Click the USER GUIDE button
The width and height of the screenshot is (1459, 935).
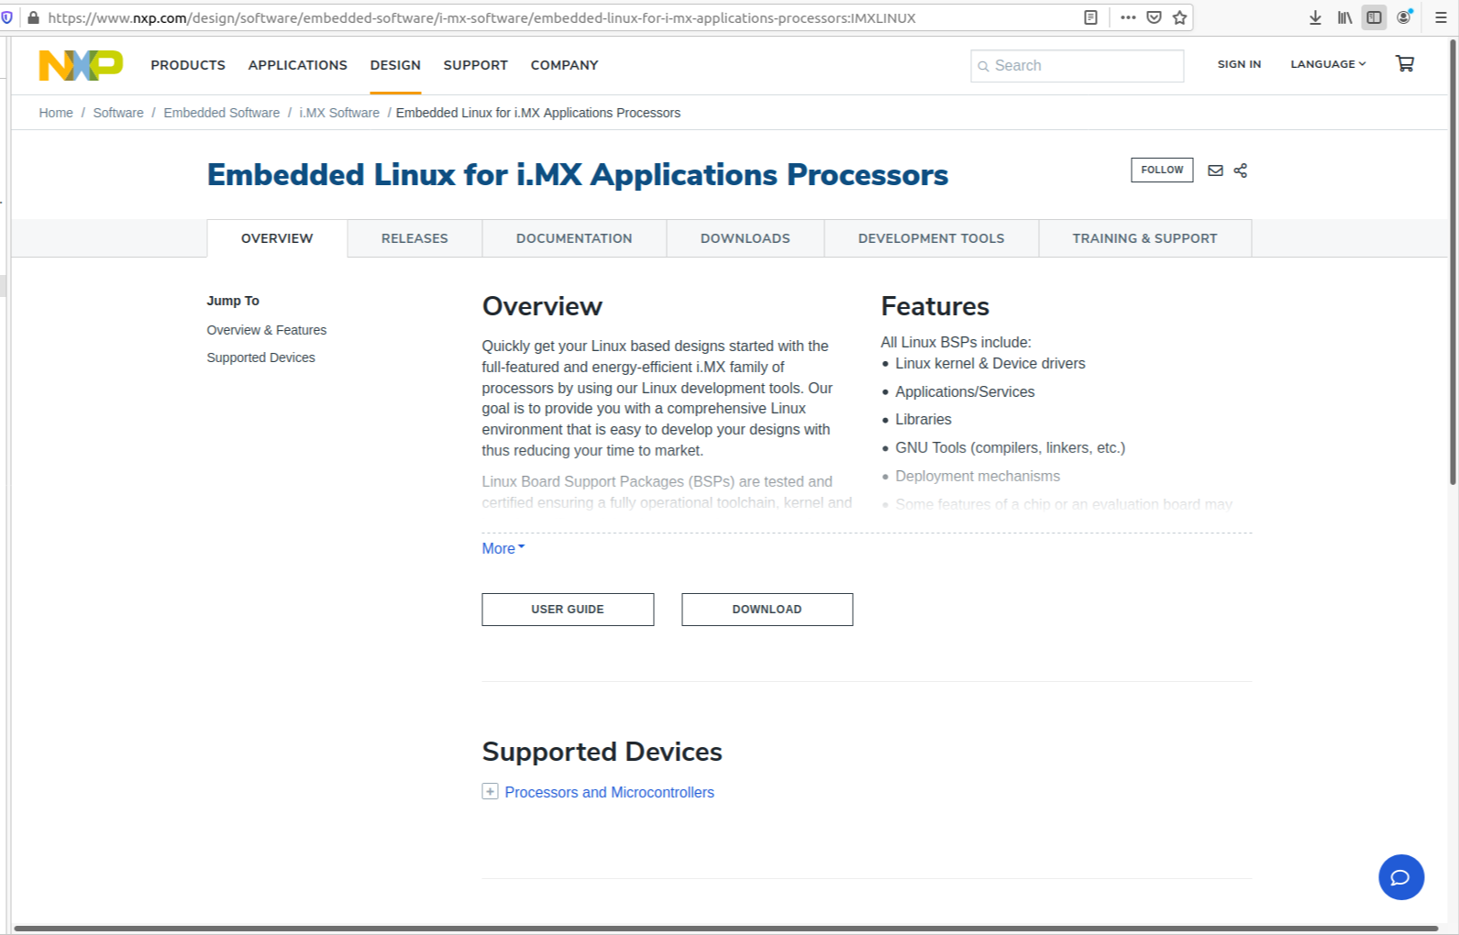pyautogui.click(x=568, y=610)
